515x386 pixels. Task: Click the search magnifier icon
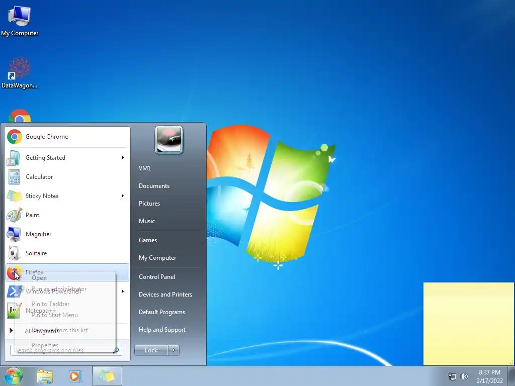116,350
